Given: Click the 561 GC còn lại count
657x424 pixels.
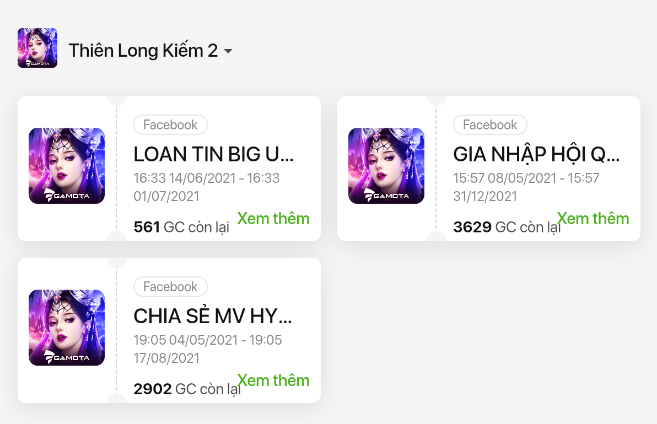Looking at the screenshot, I should pos(181,227).
